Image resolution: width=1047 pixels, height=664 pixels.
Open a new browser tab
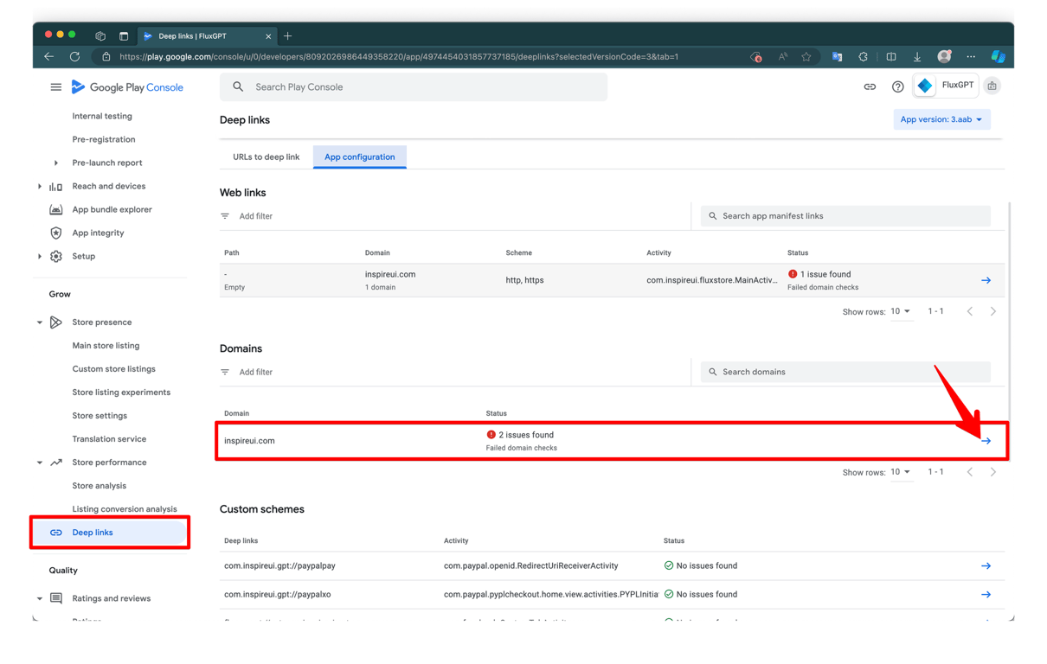click(x=288, y=36)
